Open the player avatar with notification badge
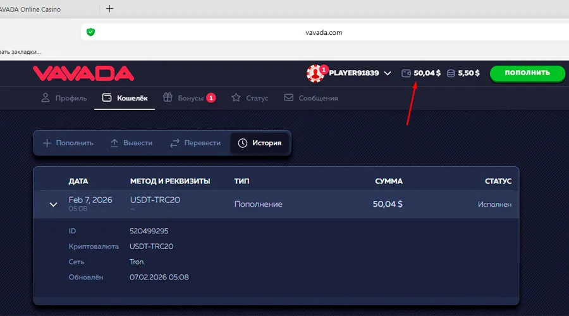Screen dimensions: 569x316 (x=315, y=73)
